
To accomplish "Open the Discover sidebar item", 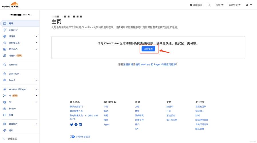I will (x=20, y=30).
